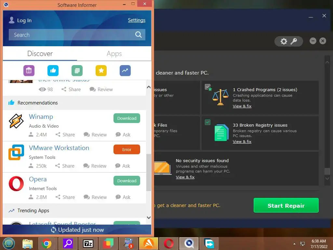333x250 pixels.
Task: Click Share next to the 98 views
Action: click(71, 89)
